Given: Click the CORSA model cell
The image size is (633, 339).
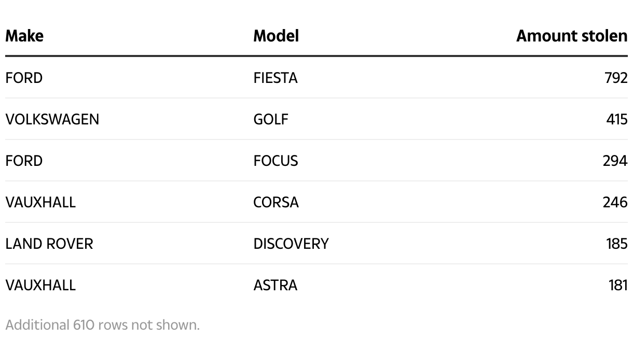Looking at the screenshot, I should pos(276,202).
